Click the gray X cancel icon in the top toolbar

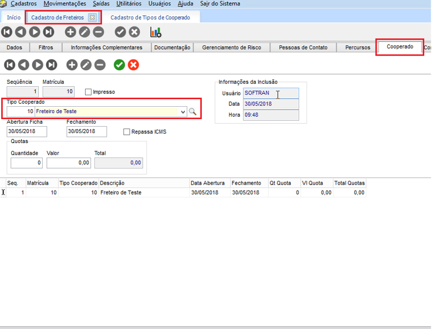click(134, 32)
